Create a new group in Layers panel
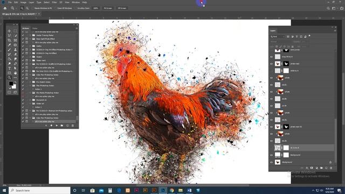Viewport: 345px width, 194px height. (x=321, y=168)
